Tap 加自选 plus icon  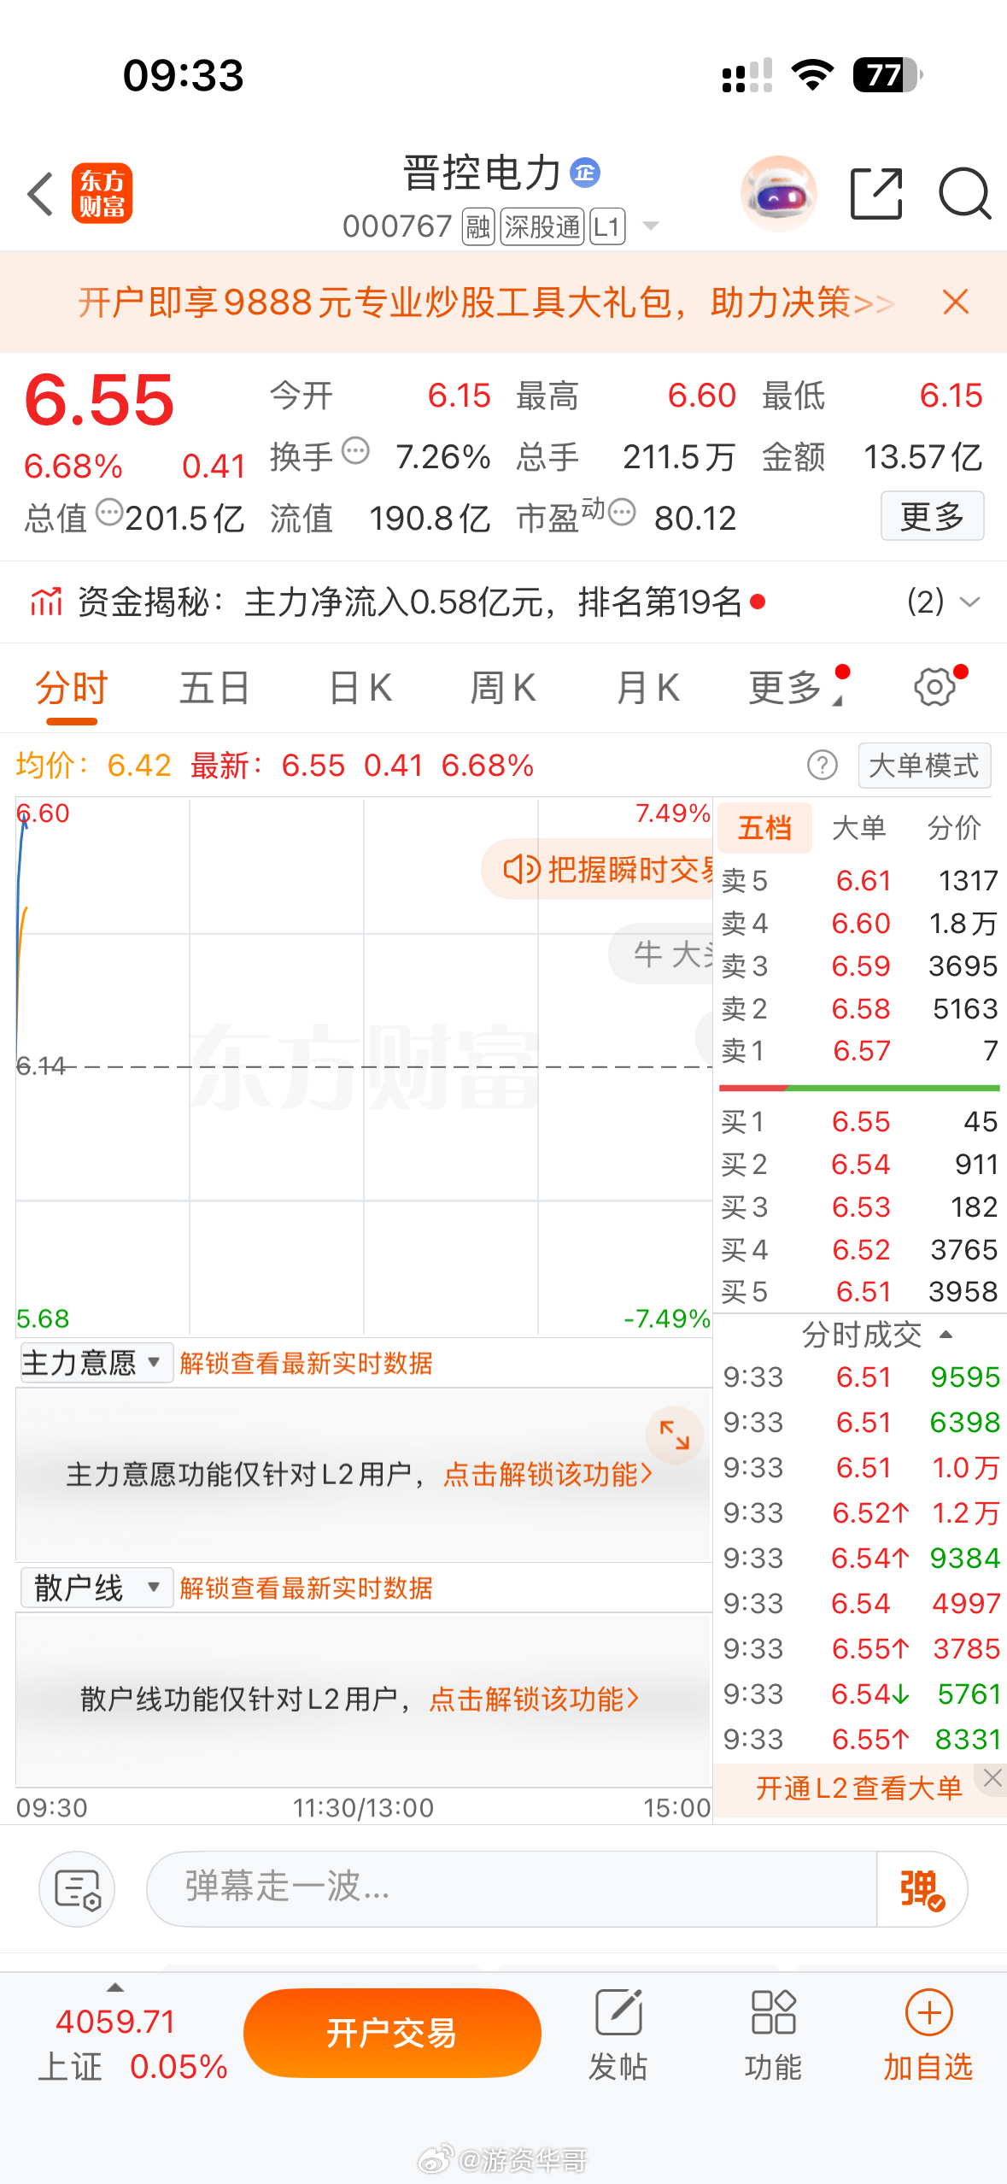click(x=928, y=2036)
